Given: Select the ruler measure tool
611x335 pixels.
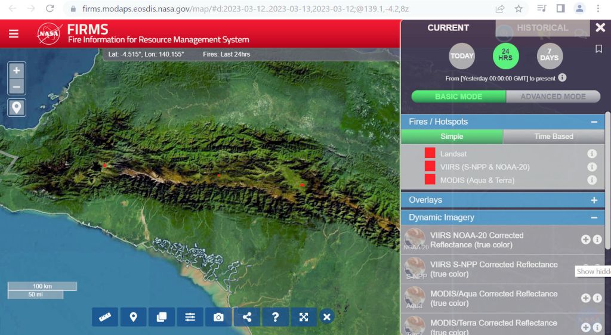Looking at the screenshot, I should (x=105, y=317).
